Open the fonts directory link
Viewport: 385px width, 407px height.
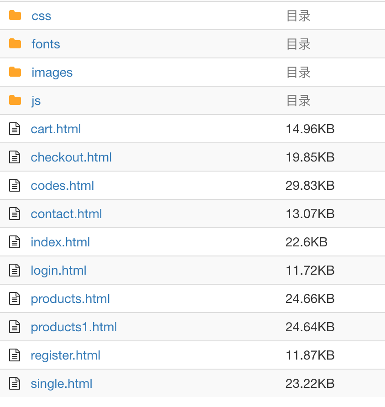click(x=46, y=44)
